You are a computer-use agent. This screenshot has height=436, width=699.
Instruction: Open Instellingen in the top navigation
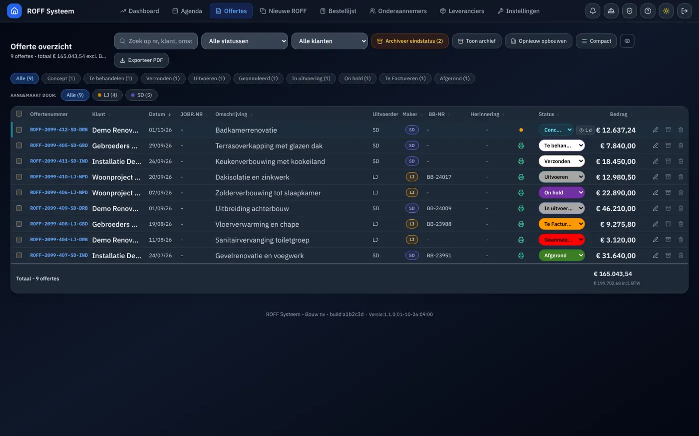[x=518, y=11]
